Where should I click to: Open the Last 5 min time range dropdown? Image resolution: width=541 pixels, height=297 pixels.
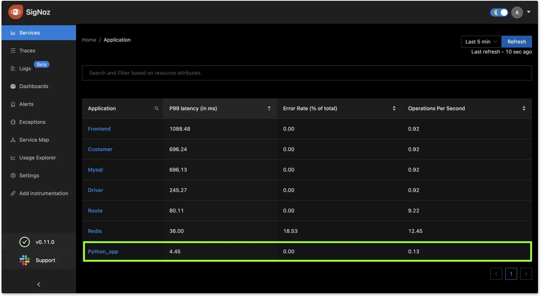481,42
